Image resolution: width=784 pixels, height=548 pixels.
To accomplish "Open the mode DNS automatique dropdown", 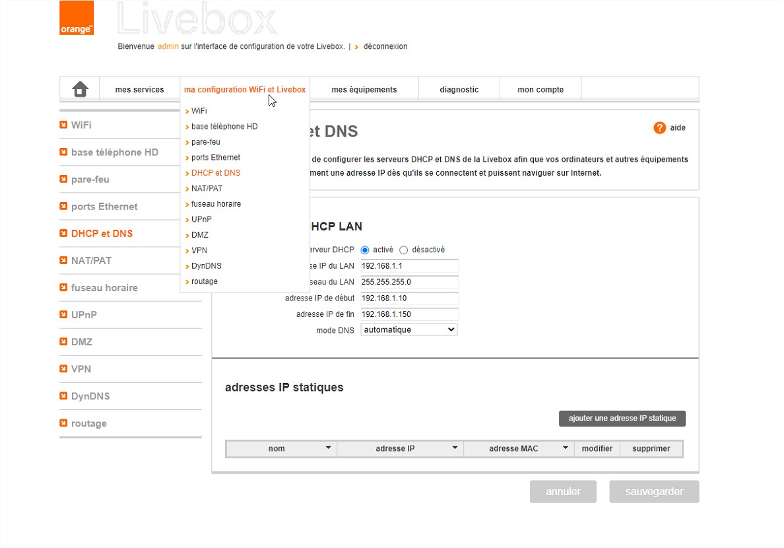I will (409, 330).
